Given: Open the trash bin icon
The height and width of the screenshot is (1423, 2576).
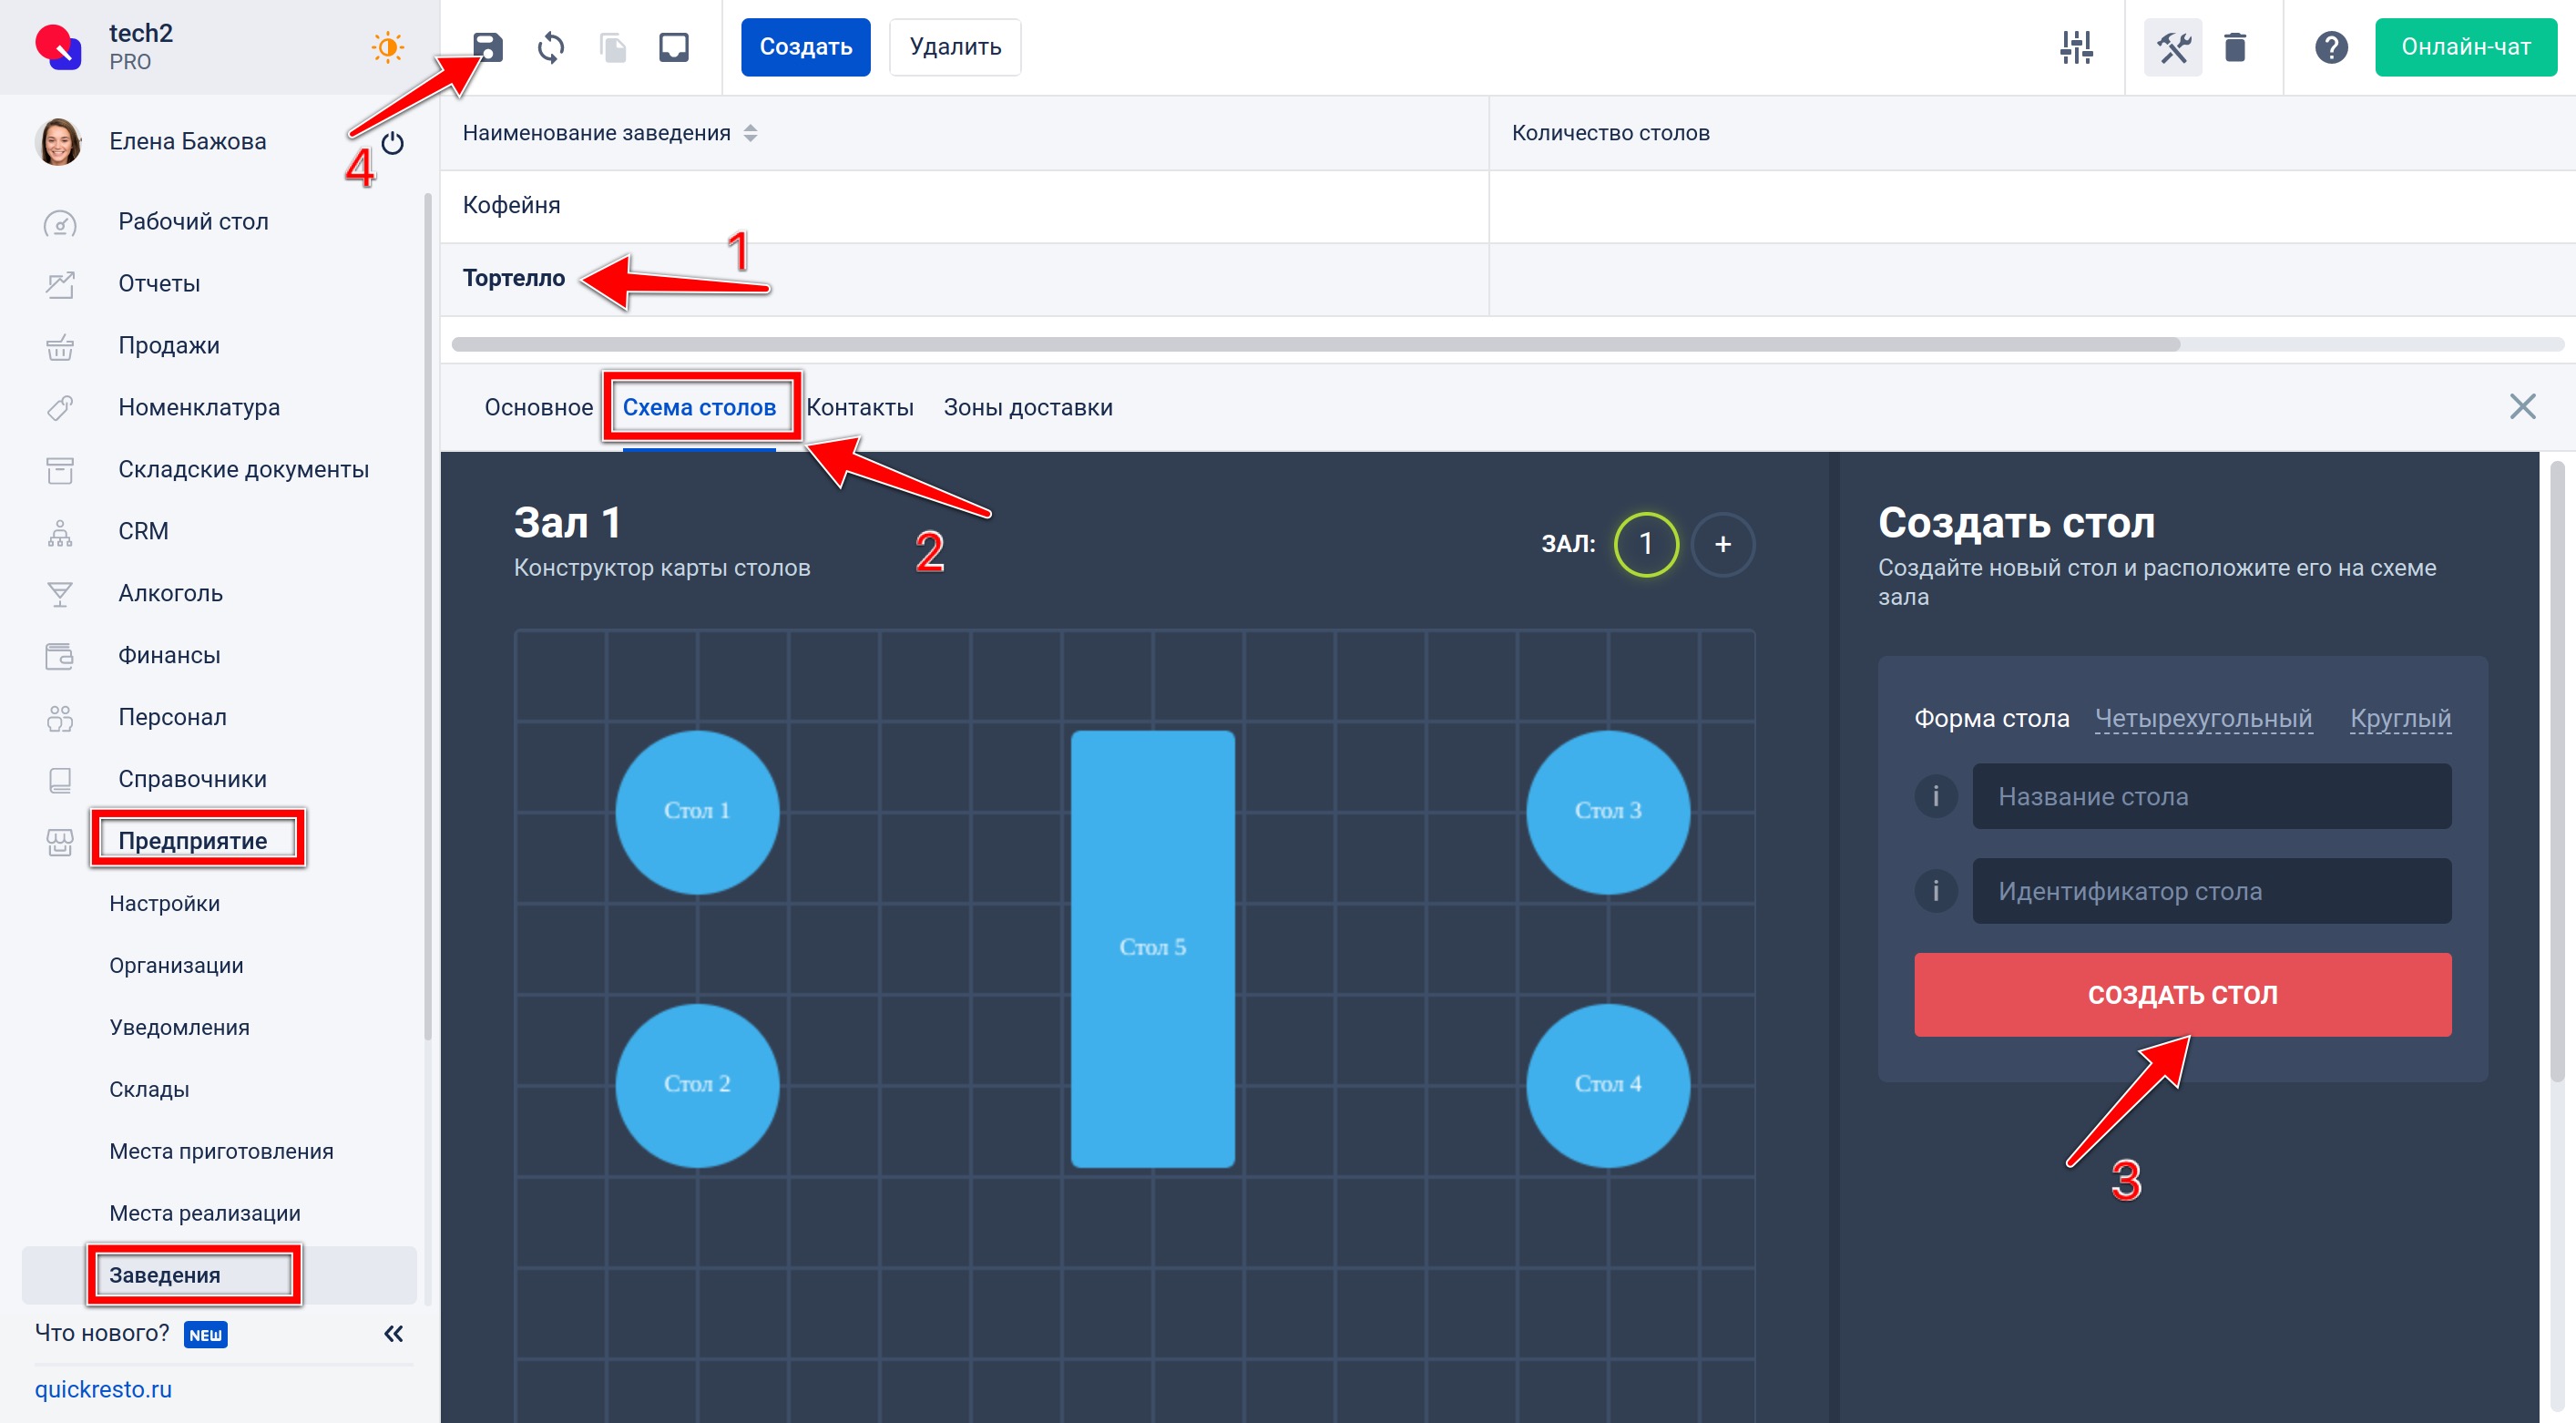Looking at the screenshot, I should (x=2234, y=47).
